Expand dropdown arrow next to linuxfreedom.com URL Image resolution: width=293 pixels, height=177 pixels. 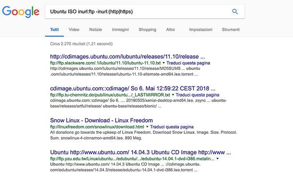click(x=147, y=127)
